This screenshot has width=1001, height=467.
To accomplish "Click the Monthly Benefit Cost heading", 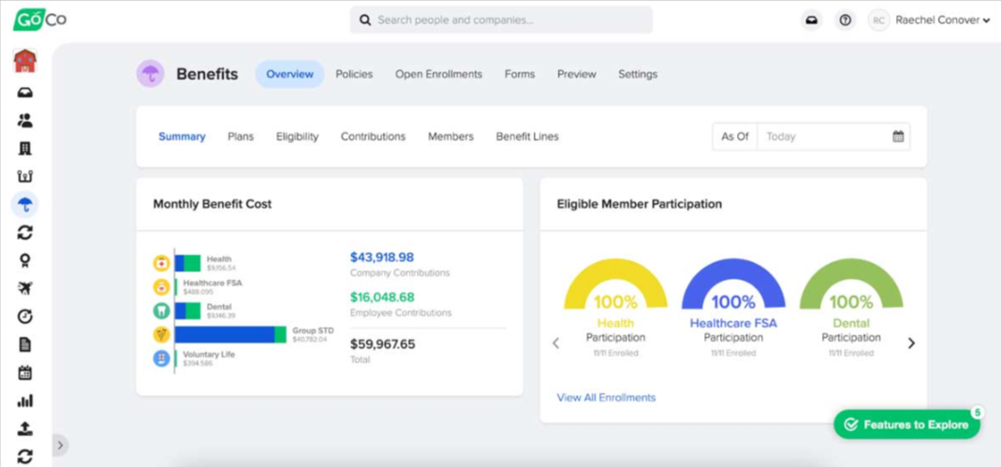I will click(x=212, y=204).
